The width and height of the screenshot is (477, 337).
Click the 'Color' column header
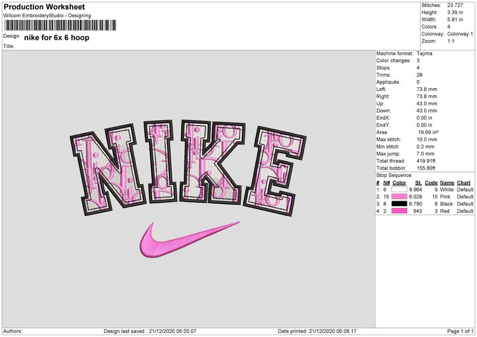coord(399,183)
